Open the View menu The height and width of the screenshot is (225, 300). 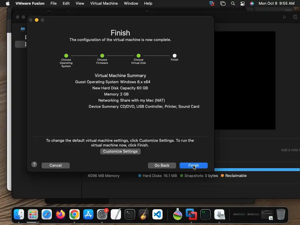(80, 3)
